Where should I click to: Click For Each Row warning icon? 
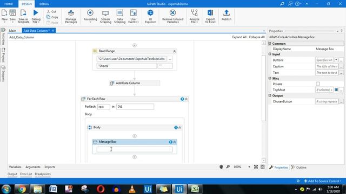point(182,99)
